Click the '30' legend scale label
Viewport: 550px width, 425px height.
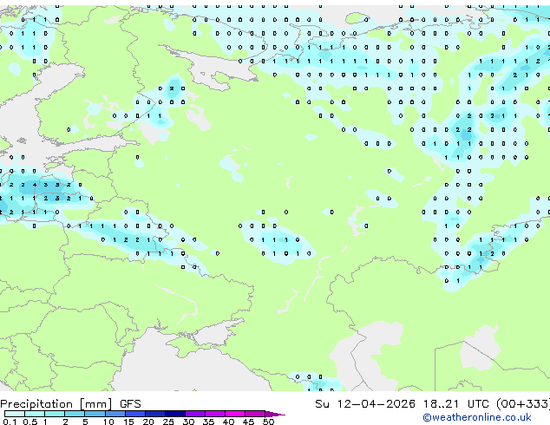(x=188, y=422)
